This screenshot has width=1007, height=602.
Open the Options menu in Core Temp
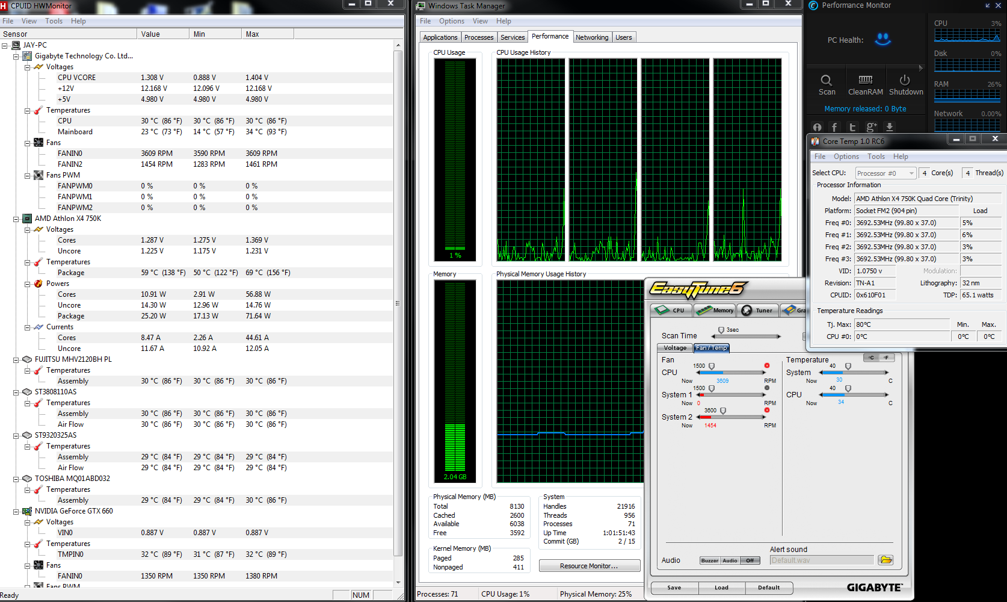[x=846, y=157]
